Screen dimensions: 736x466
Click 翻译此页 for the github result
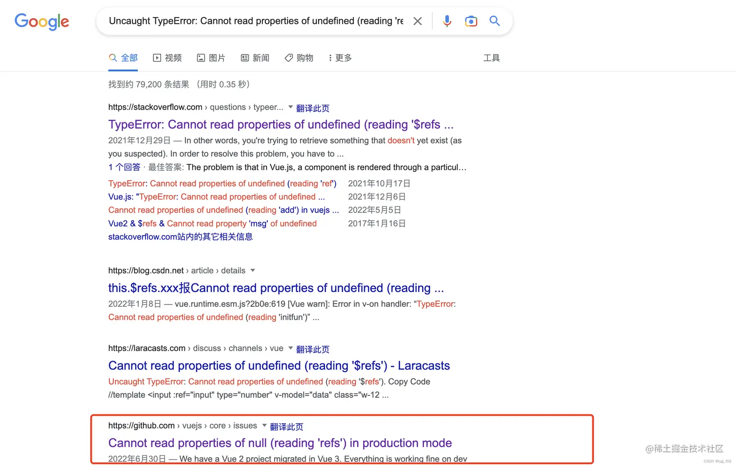[287, 427]
